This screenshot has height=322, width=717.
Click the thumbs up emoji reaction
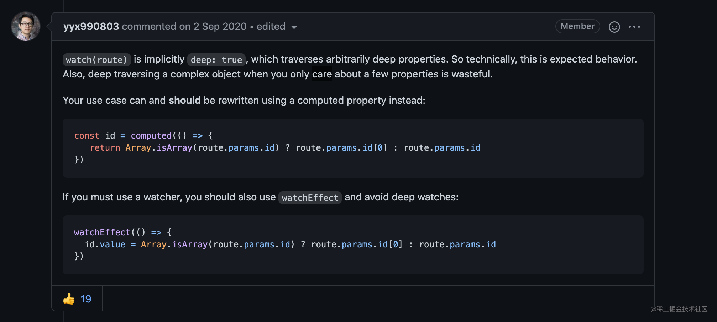pos(69,299)
